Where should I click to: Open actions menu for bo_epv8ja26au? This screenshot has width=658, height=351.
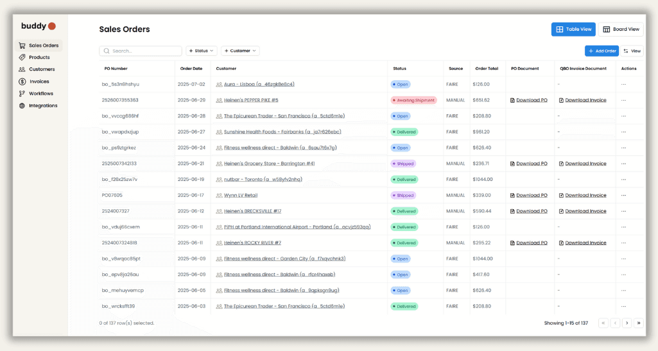pyautogui.click(x=623, y=275)
